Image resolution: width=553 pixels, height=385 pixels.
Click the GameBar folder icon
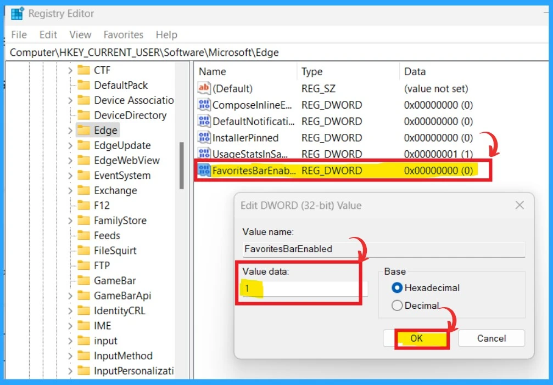coord(83,280)
